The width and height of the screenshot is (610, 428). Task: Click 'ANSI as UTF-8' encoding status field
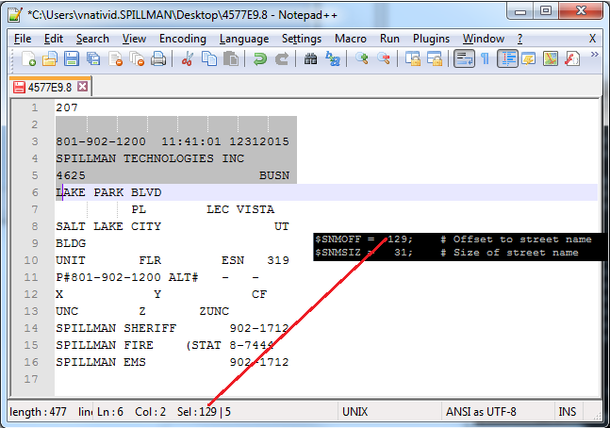click(497, 412)
